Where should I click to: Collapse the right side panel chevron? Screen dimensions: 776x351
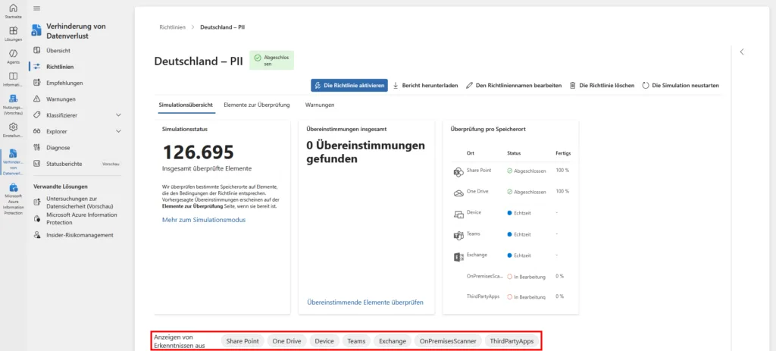click(x=741, y=52)
